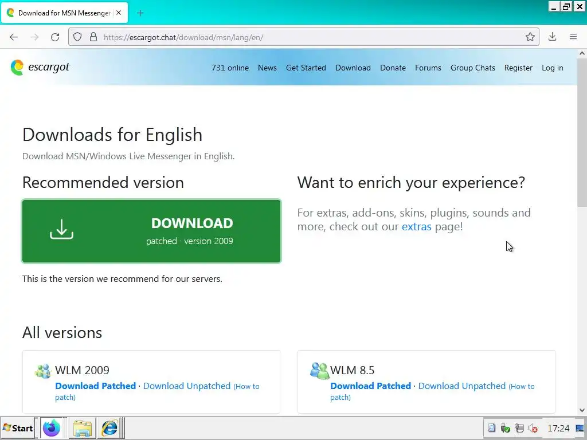
Task: Click the scrollbar up arrow
Action: tap(582, 53)
